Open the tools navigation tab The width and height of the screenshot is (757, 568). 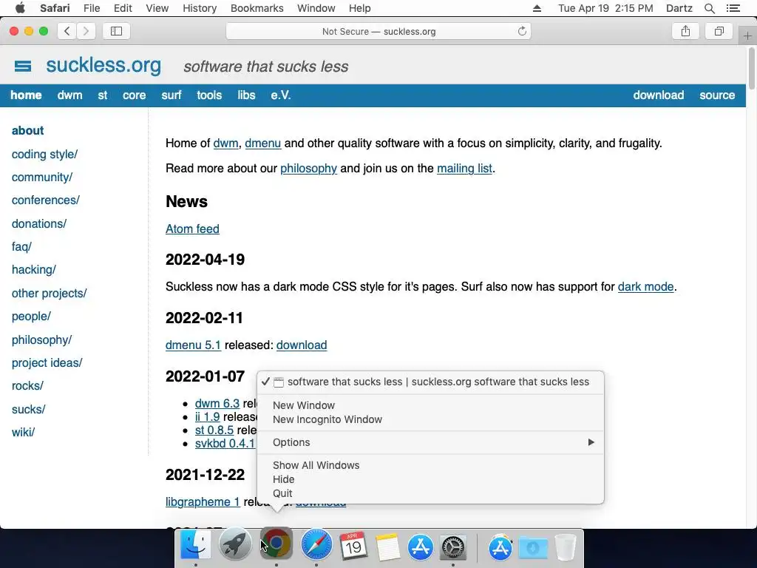pos(209,95)
